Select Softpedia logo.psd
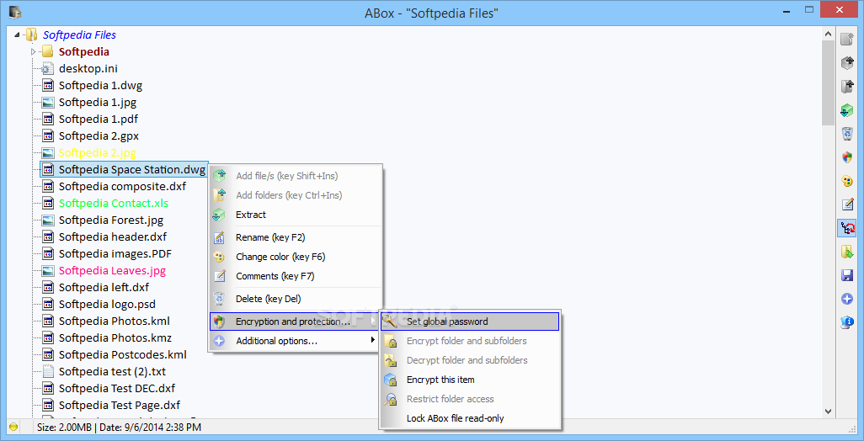 tap(108, 304)
